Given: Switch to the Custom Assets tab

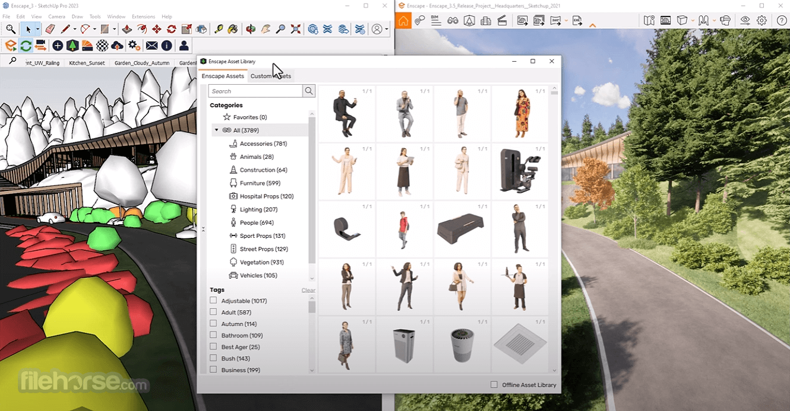Looking at the screenshot, I should tap(270, 76).
